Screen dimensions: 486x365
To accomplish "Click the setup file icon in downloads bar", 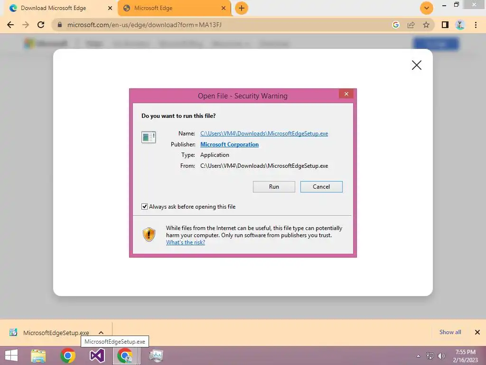I will point(13,332).
